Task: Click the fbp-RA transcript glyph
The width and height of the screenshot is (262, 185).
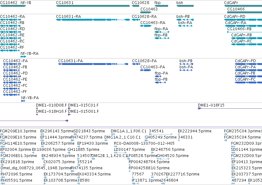Action: coord(162,32)
